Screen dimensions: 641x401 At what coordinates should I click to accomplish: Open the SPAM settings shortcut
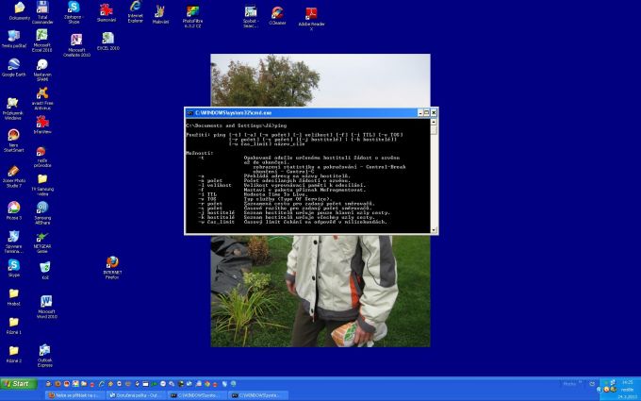click(42, 65)
